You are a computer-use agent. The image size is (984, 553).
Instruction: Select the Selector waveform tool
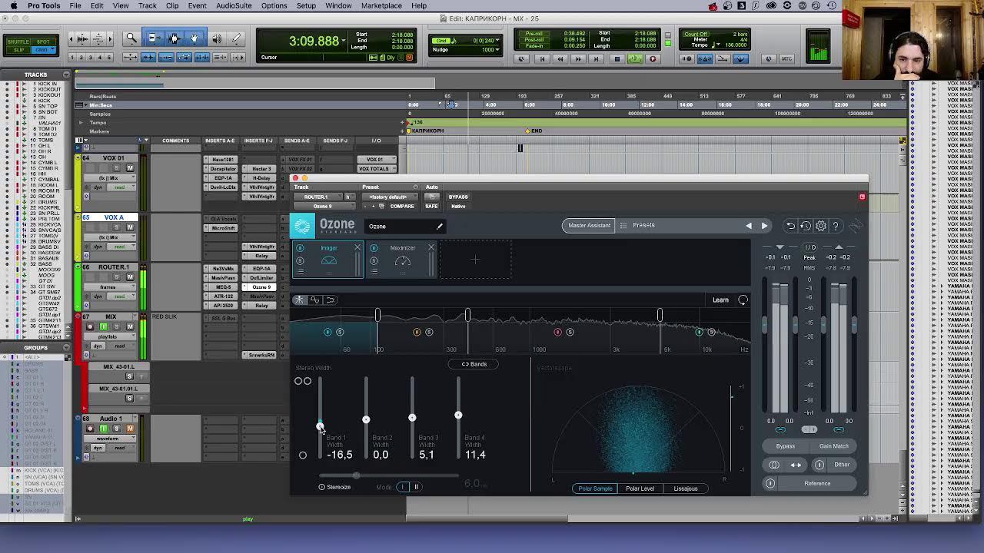tap(174, 38)
